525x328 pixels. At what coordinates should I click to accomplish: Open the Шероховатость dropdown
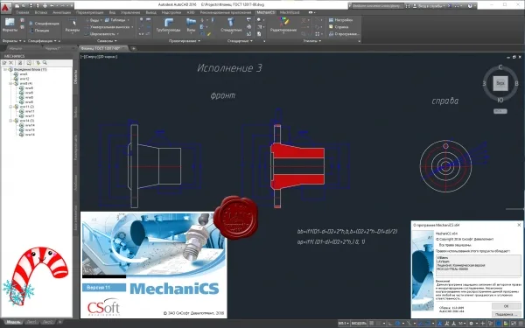click(x=101, y=34)
